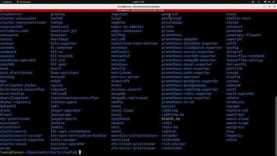Click the screen recording indicator icon

[253, 2]
